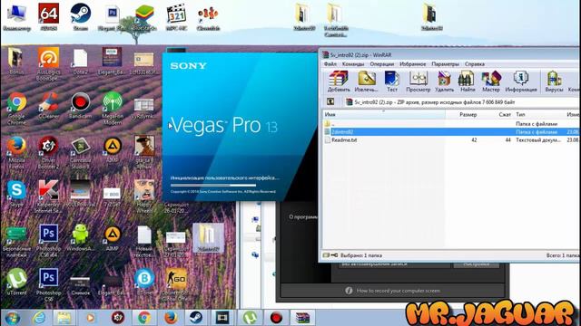Sort WinRAR list by Тип column
The image size is (581, 326).
[x=539, y=115]
